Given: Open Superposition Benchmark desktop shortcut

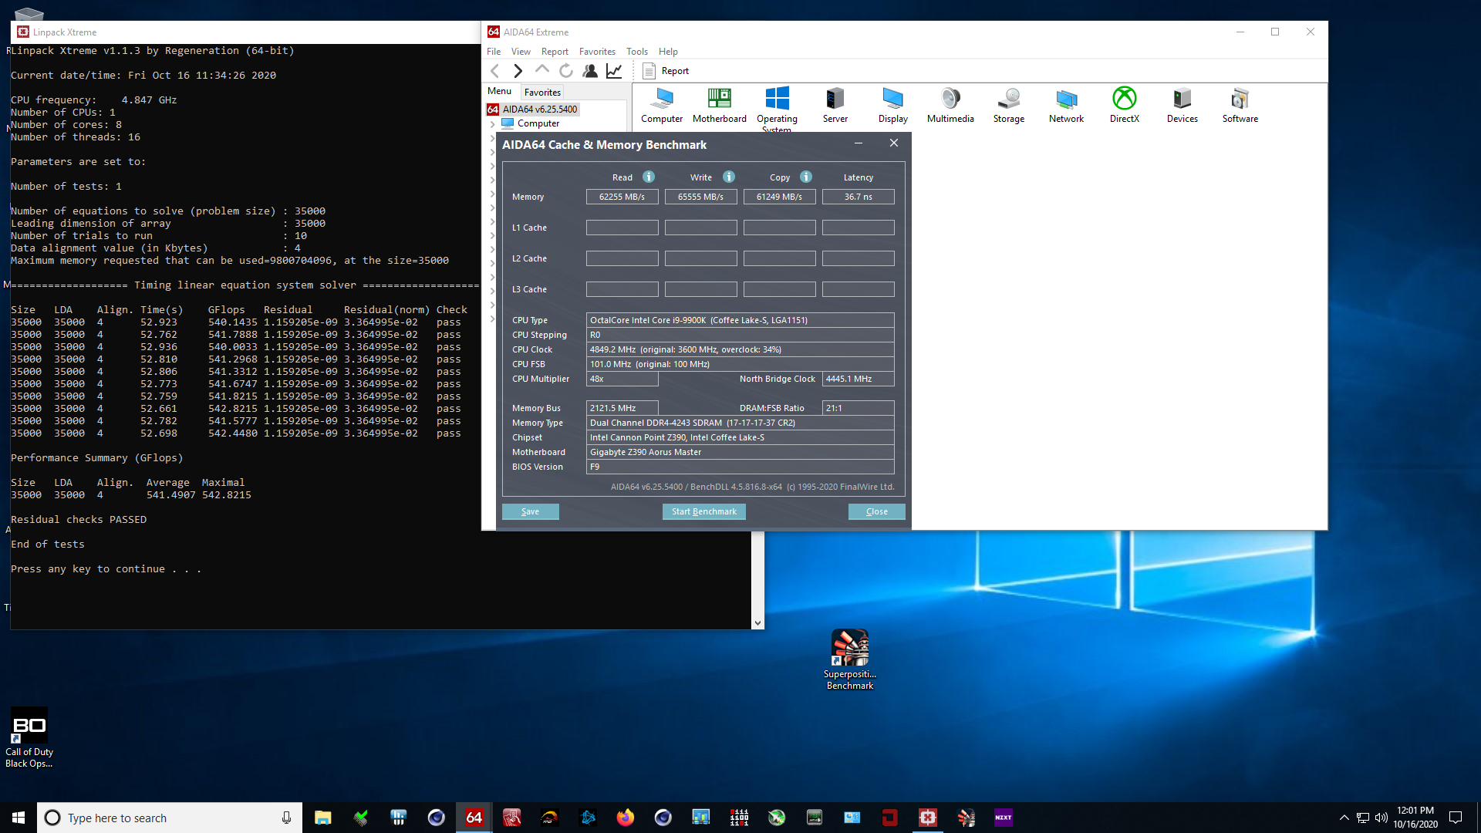Looking at the screenshot, I should 849,660.
